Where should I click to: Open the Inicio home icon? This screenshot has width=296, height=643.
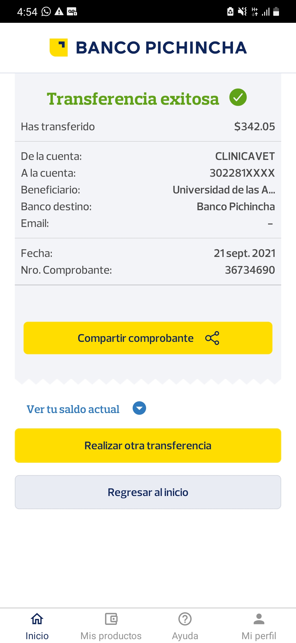[x=37, y=619]
